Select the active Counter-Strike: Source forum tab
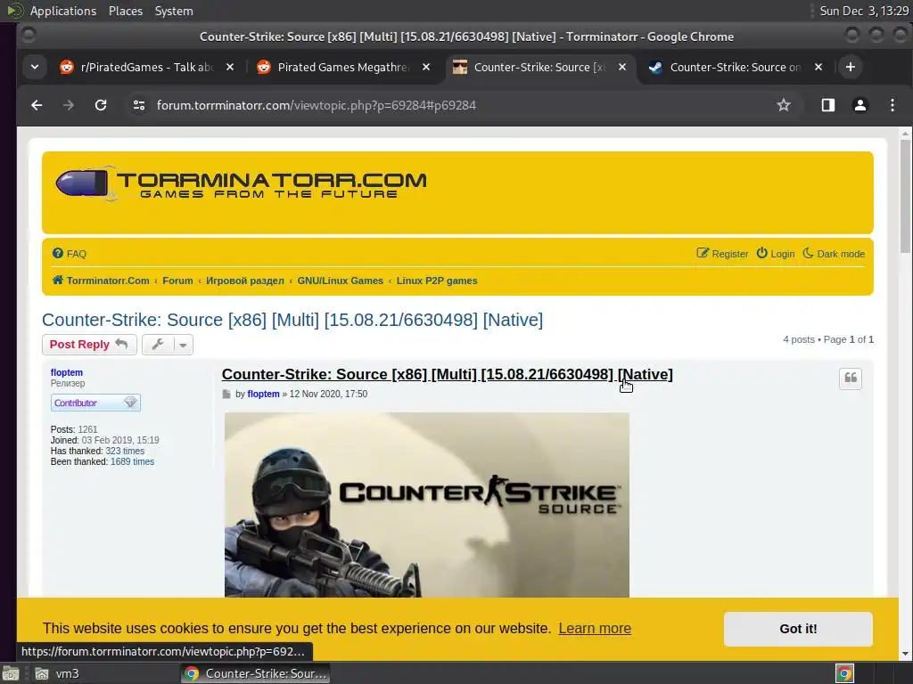 pos(539,67)
